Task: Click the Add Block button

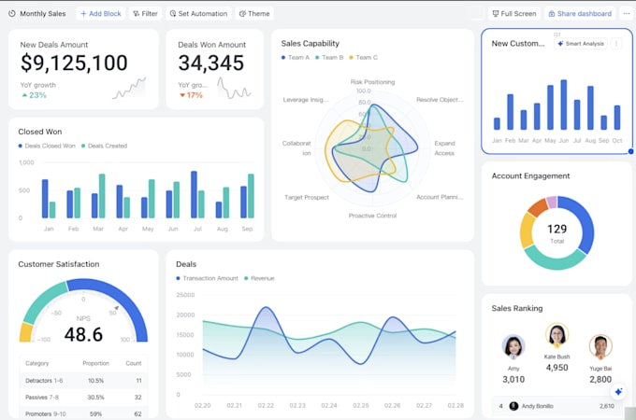Action: point(101,13)
